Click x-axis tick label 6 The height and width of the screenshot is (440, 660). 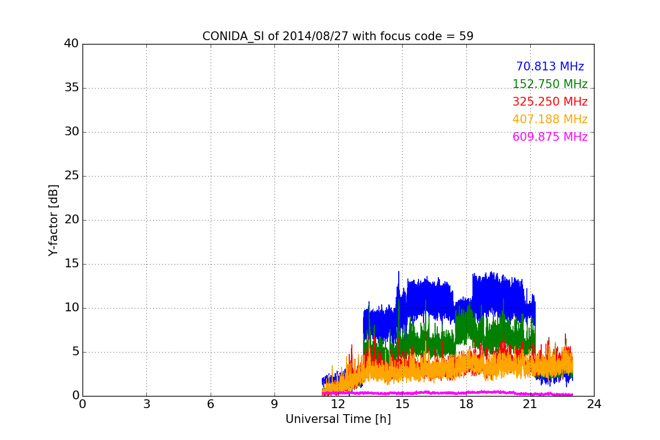(210, 404)
